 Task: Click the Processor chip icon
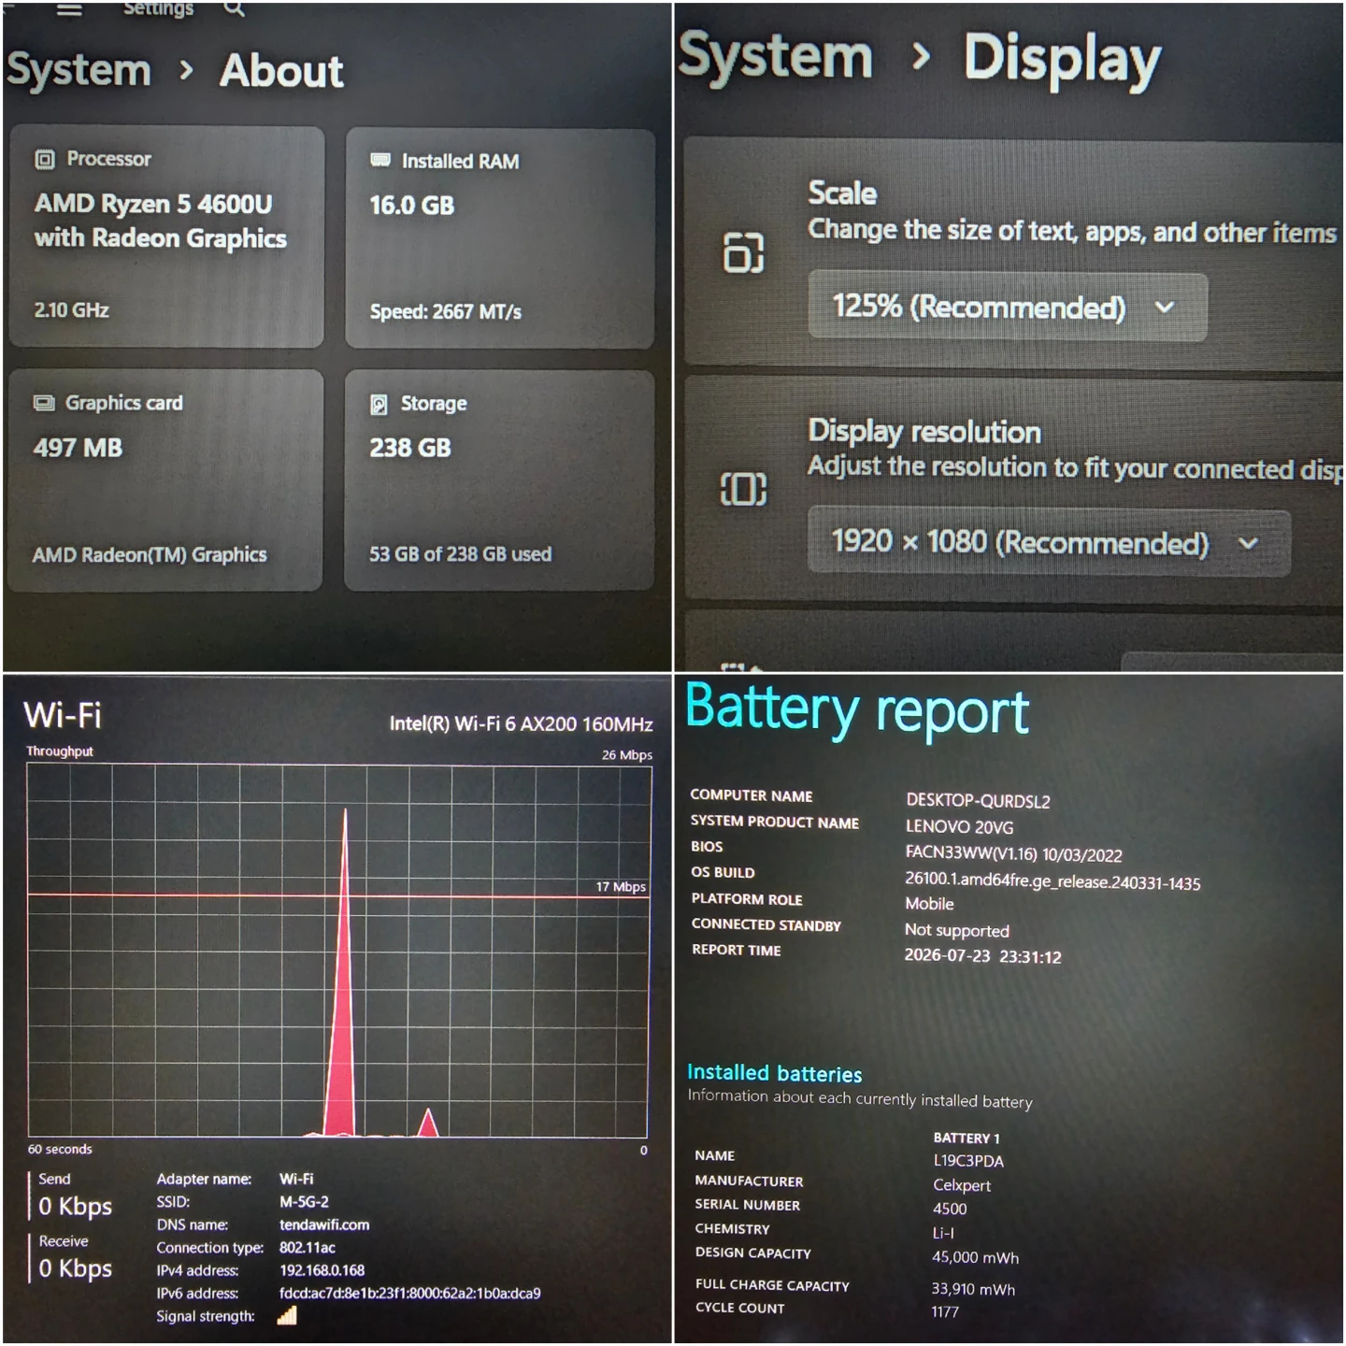pos(45,160)
